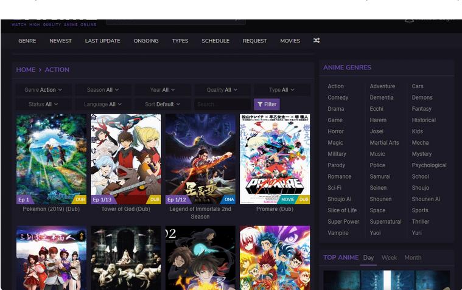The image size is (462, 290).
Task: Click the random shuffle icon in navigation
Action: [x=317, y=41]
